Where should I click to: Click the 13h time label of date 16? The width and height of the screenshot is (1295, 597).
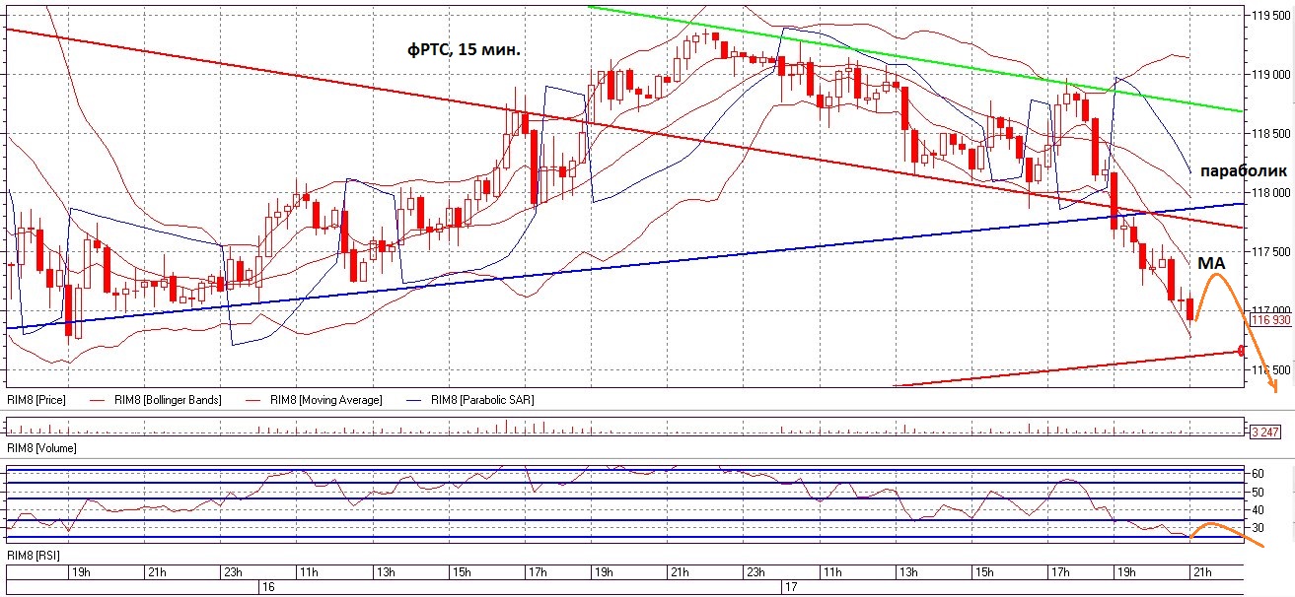[384, 572]
